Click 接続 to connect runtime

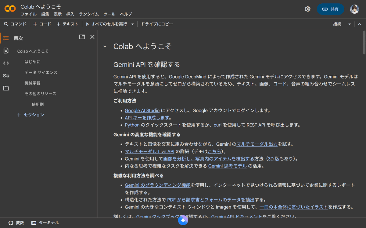coord(337,24)
